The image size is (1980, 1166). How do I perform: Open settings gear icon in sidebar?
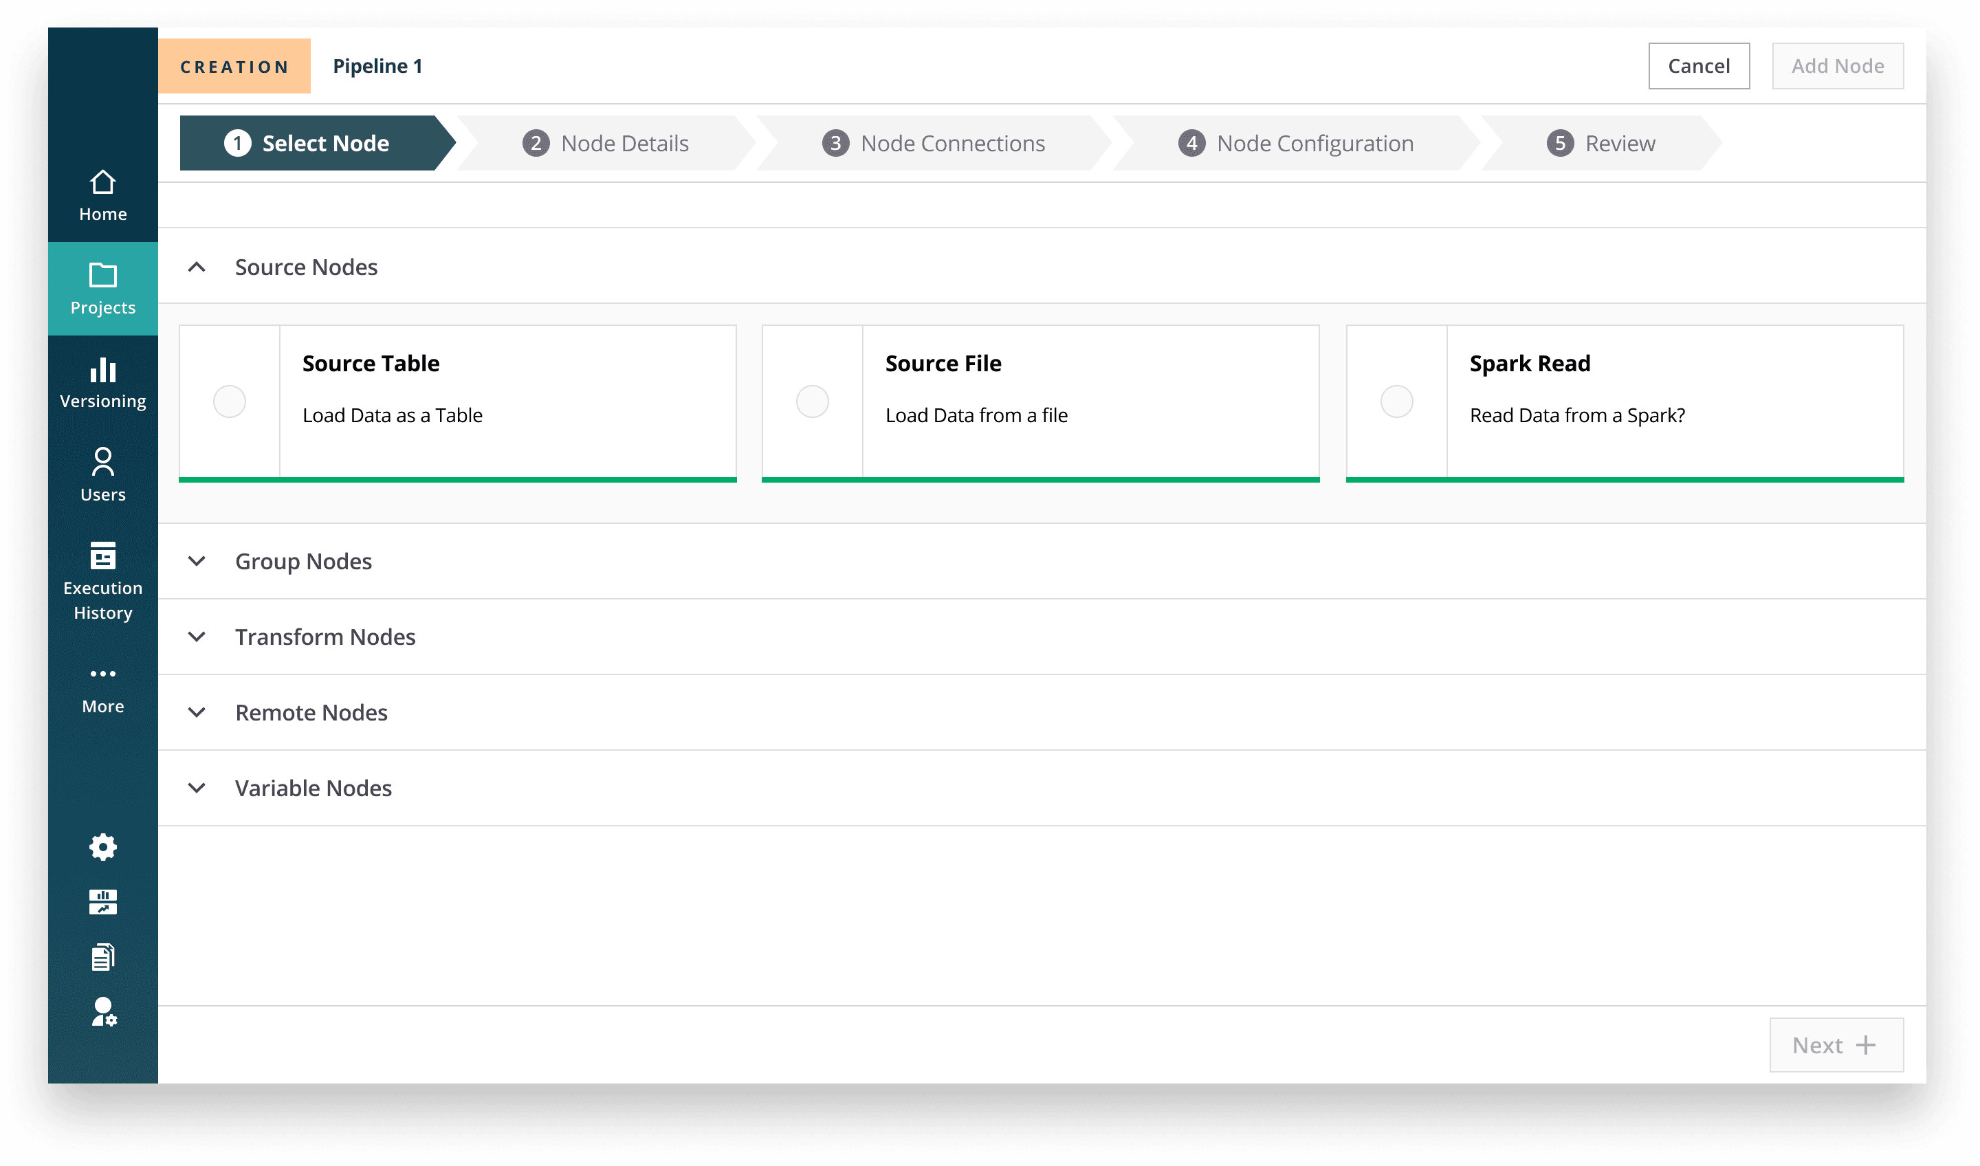(102, 847)
